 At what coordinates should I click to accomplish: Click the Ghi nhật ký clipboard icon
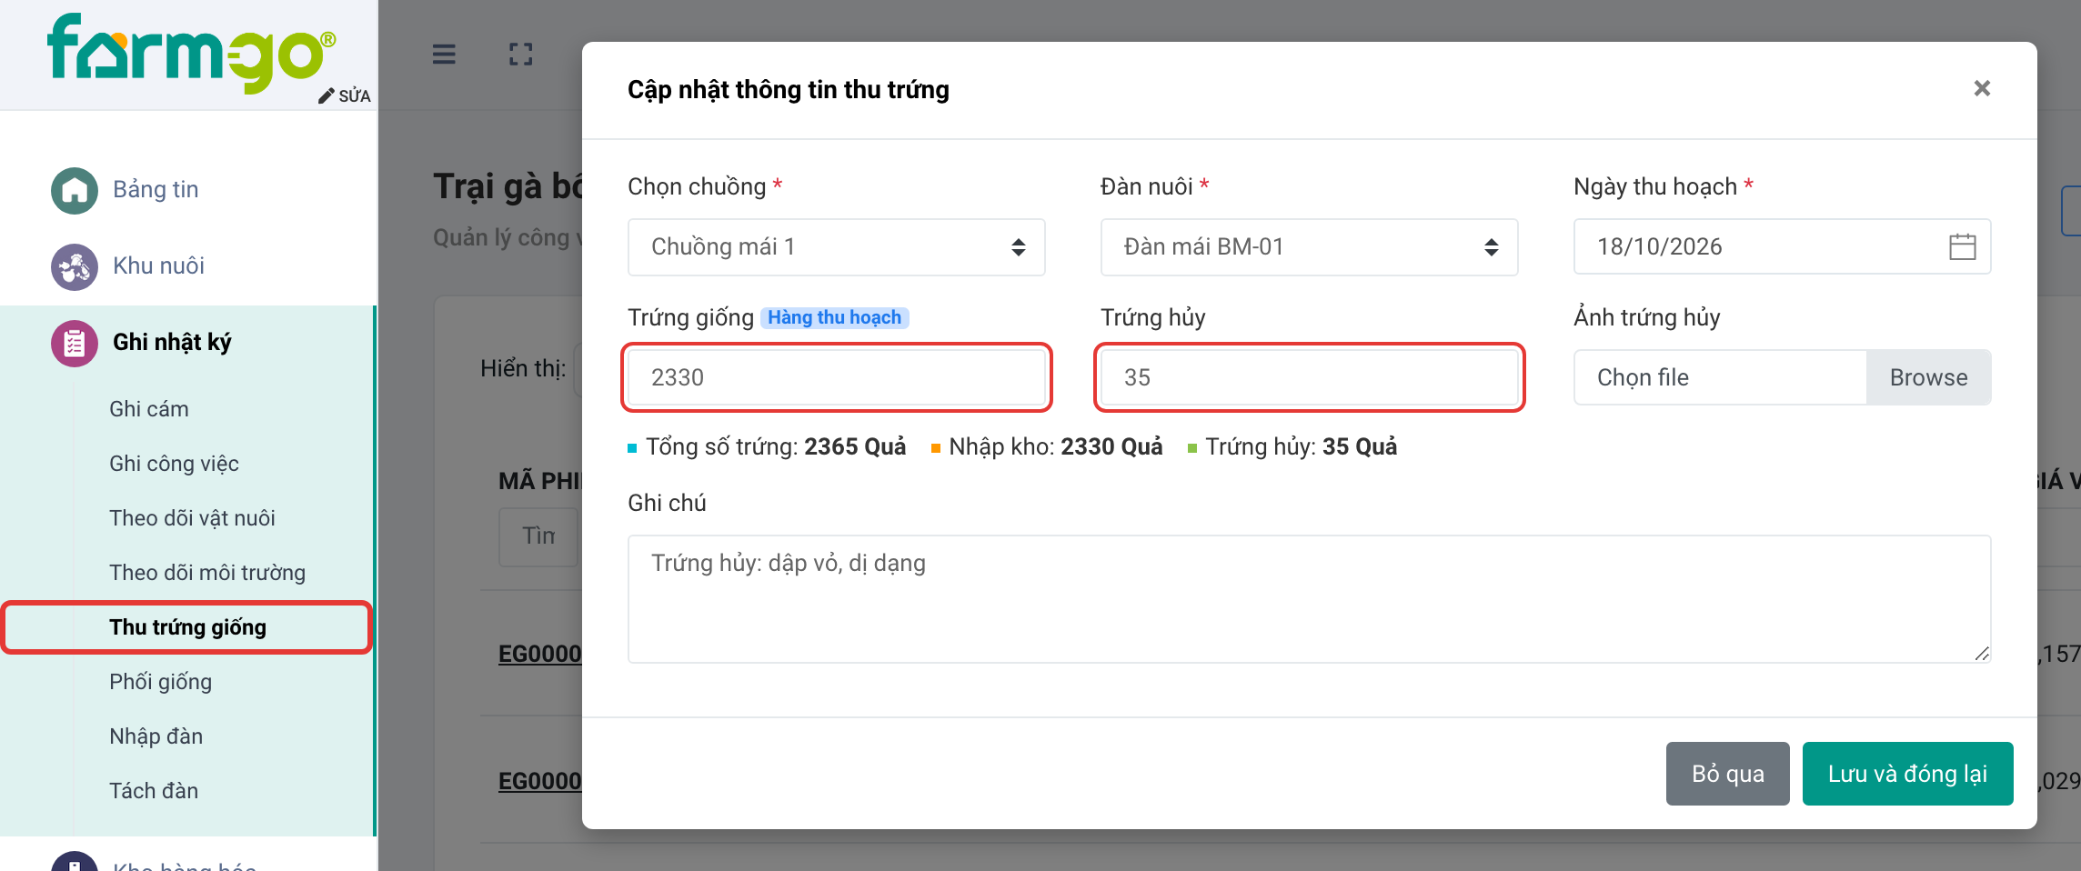pyautogui.click(x=75, y=343)
